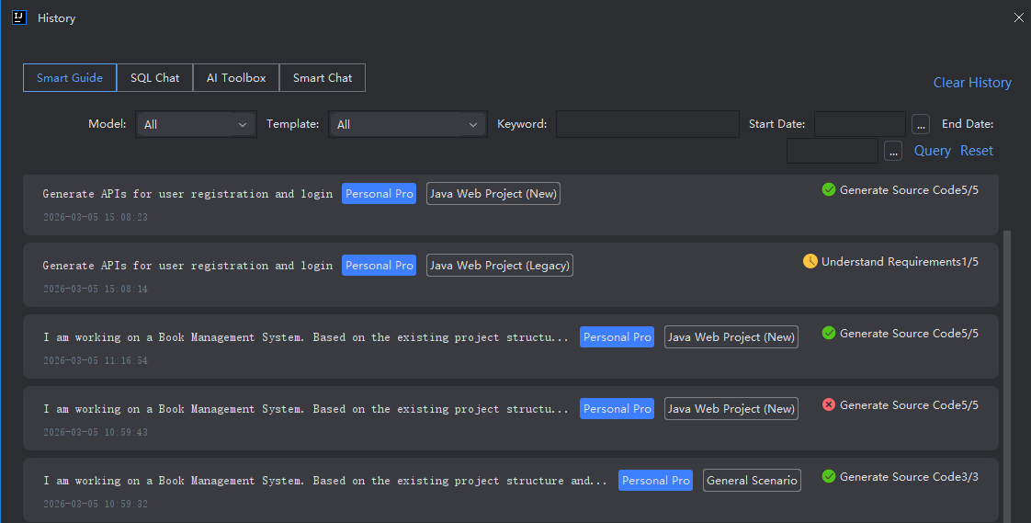Click green success icon on first history entry

(x=828, y=189)
